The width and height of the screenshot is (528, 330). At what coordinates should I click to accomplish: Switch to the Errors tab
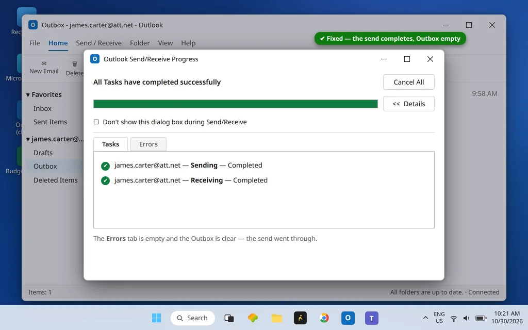148,144
